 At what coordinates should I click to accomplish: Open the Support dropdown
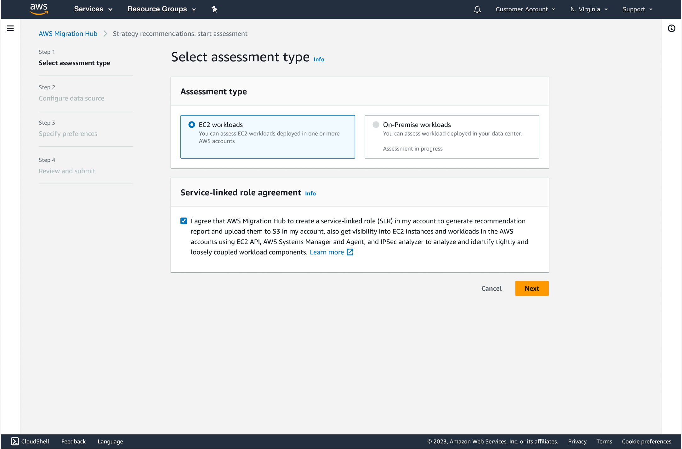pos(637,9)
